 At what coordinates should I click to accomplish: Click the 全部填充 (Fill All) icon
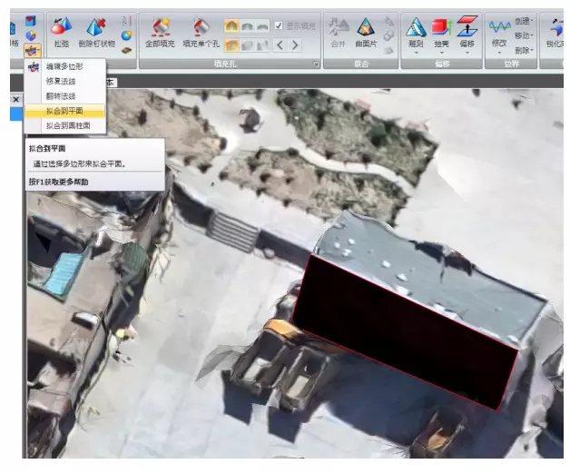pos(162,29)
